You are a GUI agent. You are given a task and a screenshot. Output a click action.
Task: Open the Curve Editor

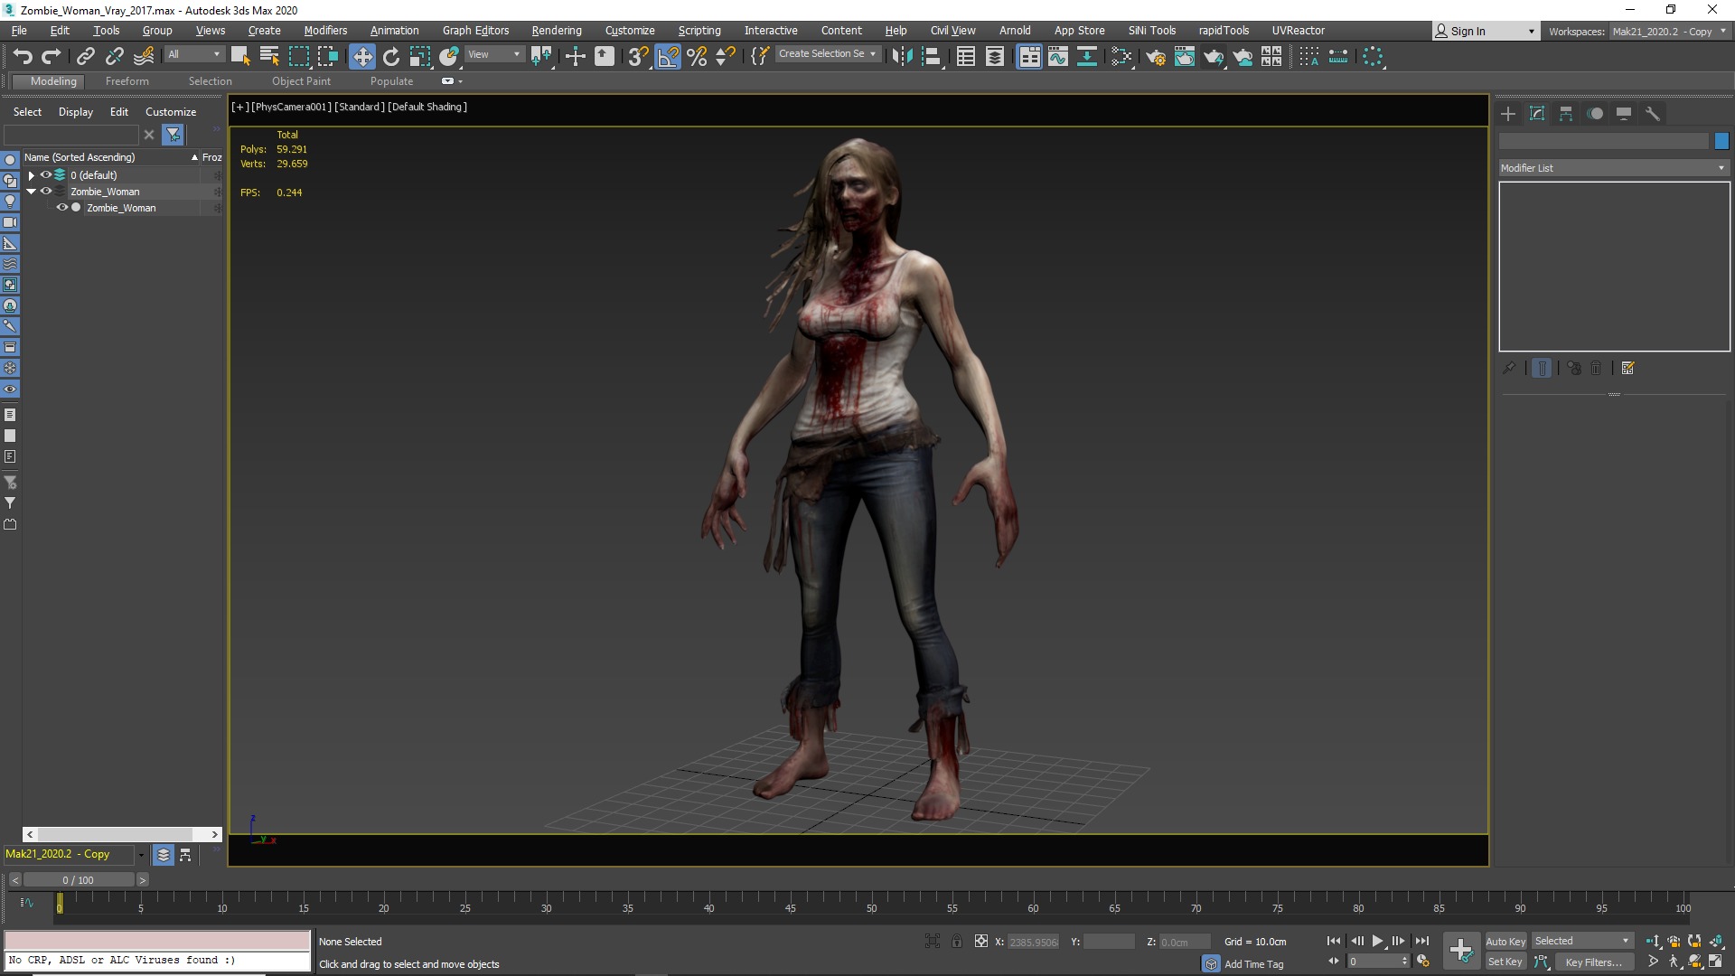(x=1057, y=57)
